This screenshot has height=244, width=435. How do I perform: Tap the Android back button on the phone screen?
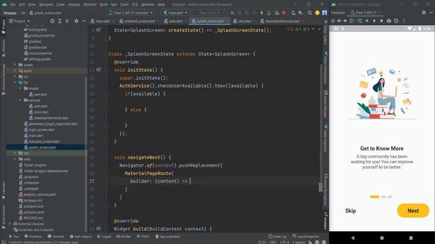(x=353, y=238)
